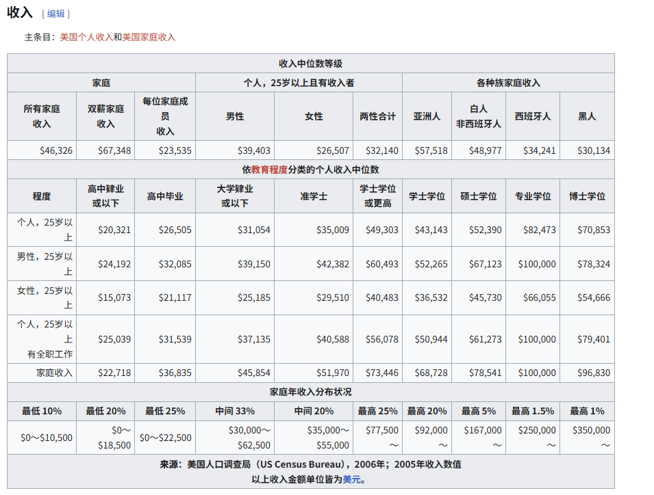Click the 准学士 column header
Viewport: 654px width, 495px height.
(x=314, y=196)
